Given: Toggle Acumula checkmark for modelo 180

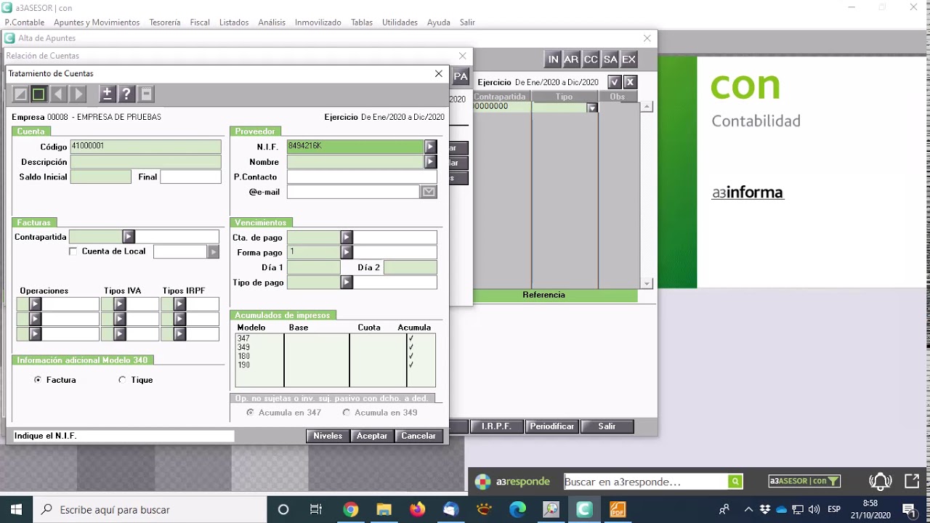Looking at the screenshot, I should [x=411, y=356].
